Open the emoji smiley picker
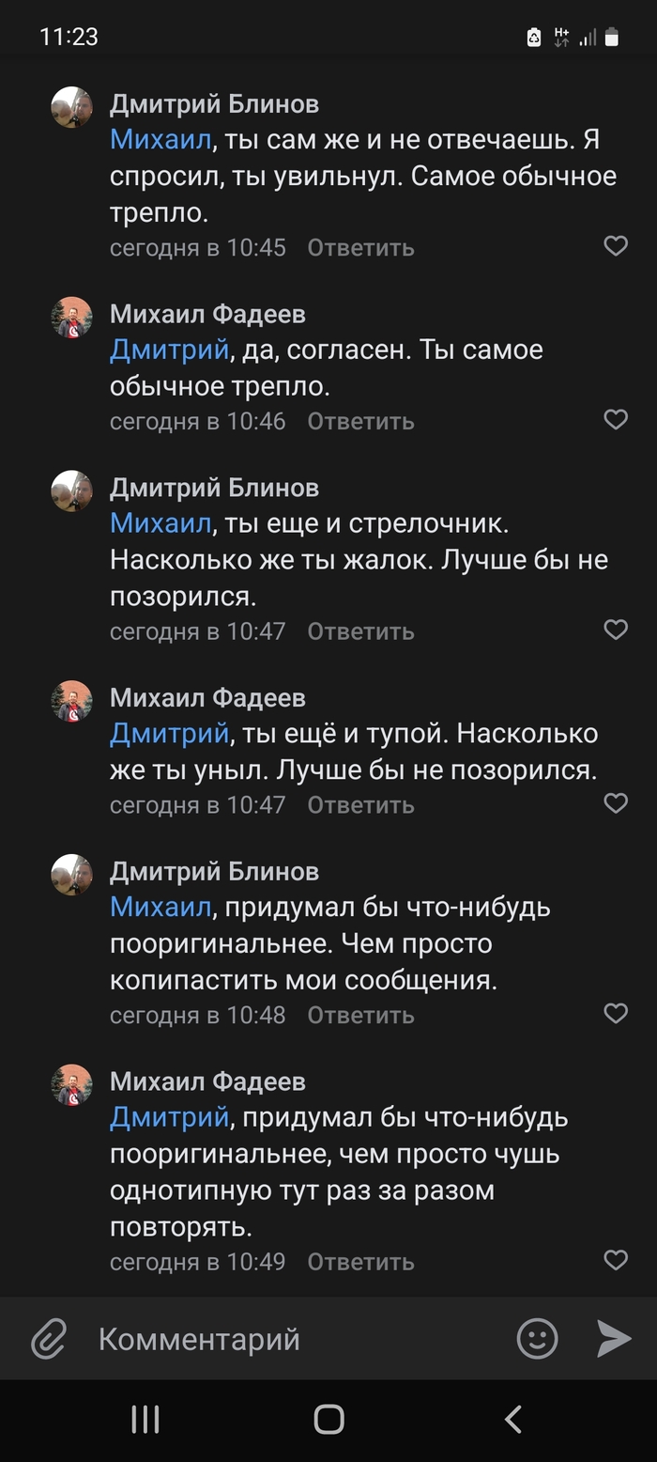Viewport: 657px width, 1462px height. click(x=537, y=1338)
